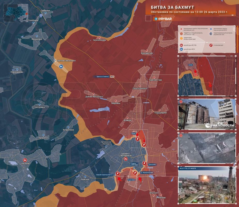Image resolution: width=239 pixels, height=207 pixels.
Task: Click the clash icon beside Школа №5
Action: (x=144, y=164)
